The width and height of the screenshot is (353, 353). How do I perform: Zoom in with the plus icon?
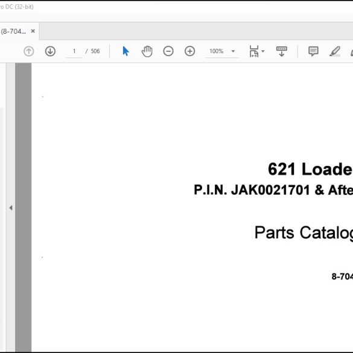[190, 51]
